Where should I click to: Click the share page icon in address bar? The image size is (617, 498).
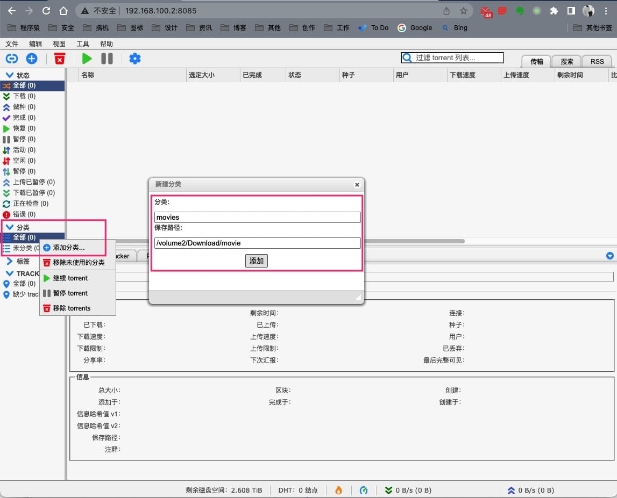tap(446, 11)
